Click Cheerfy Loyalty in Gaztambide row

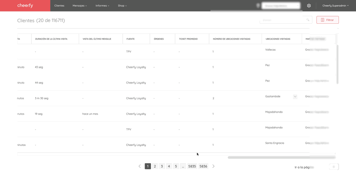pos(136,98)
